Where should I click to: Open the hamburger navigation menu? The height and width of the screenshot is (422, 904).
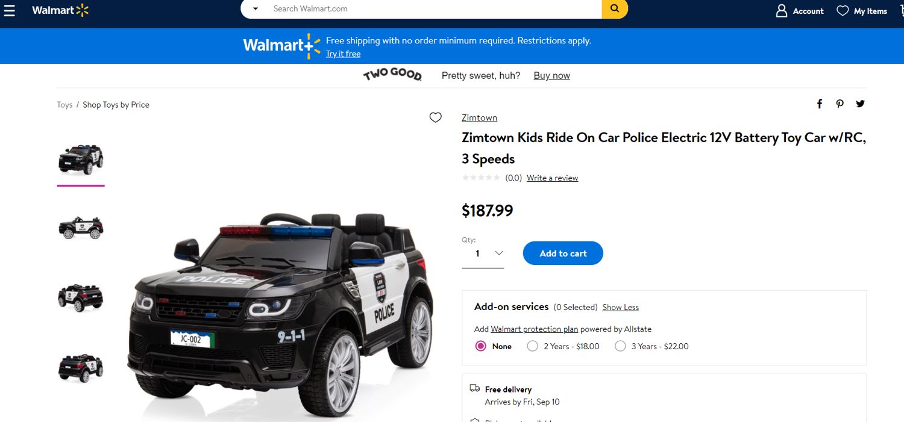(x=9, y=10)
